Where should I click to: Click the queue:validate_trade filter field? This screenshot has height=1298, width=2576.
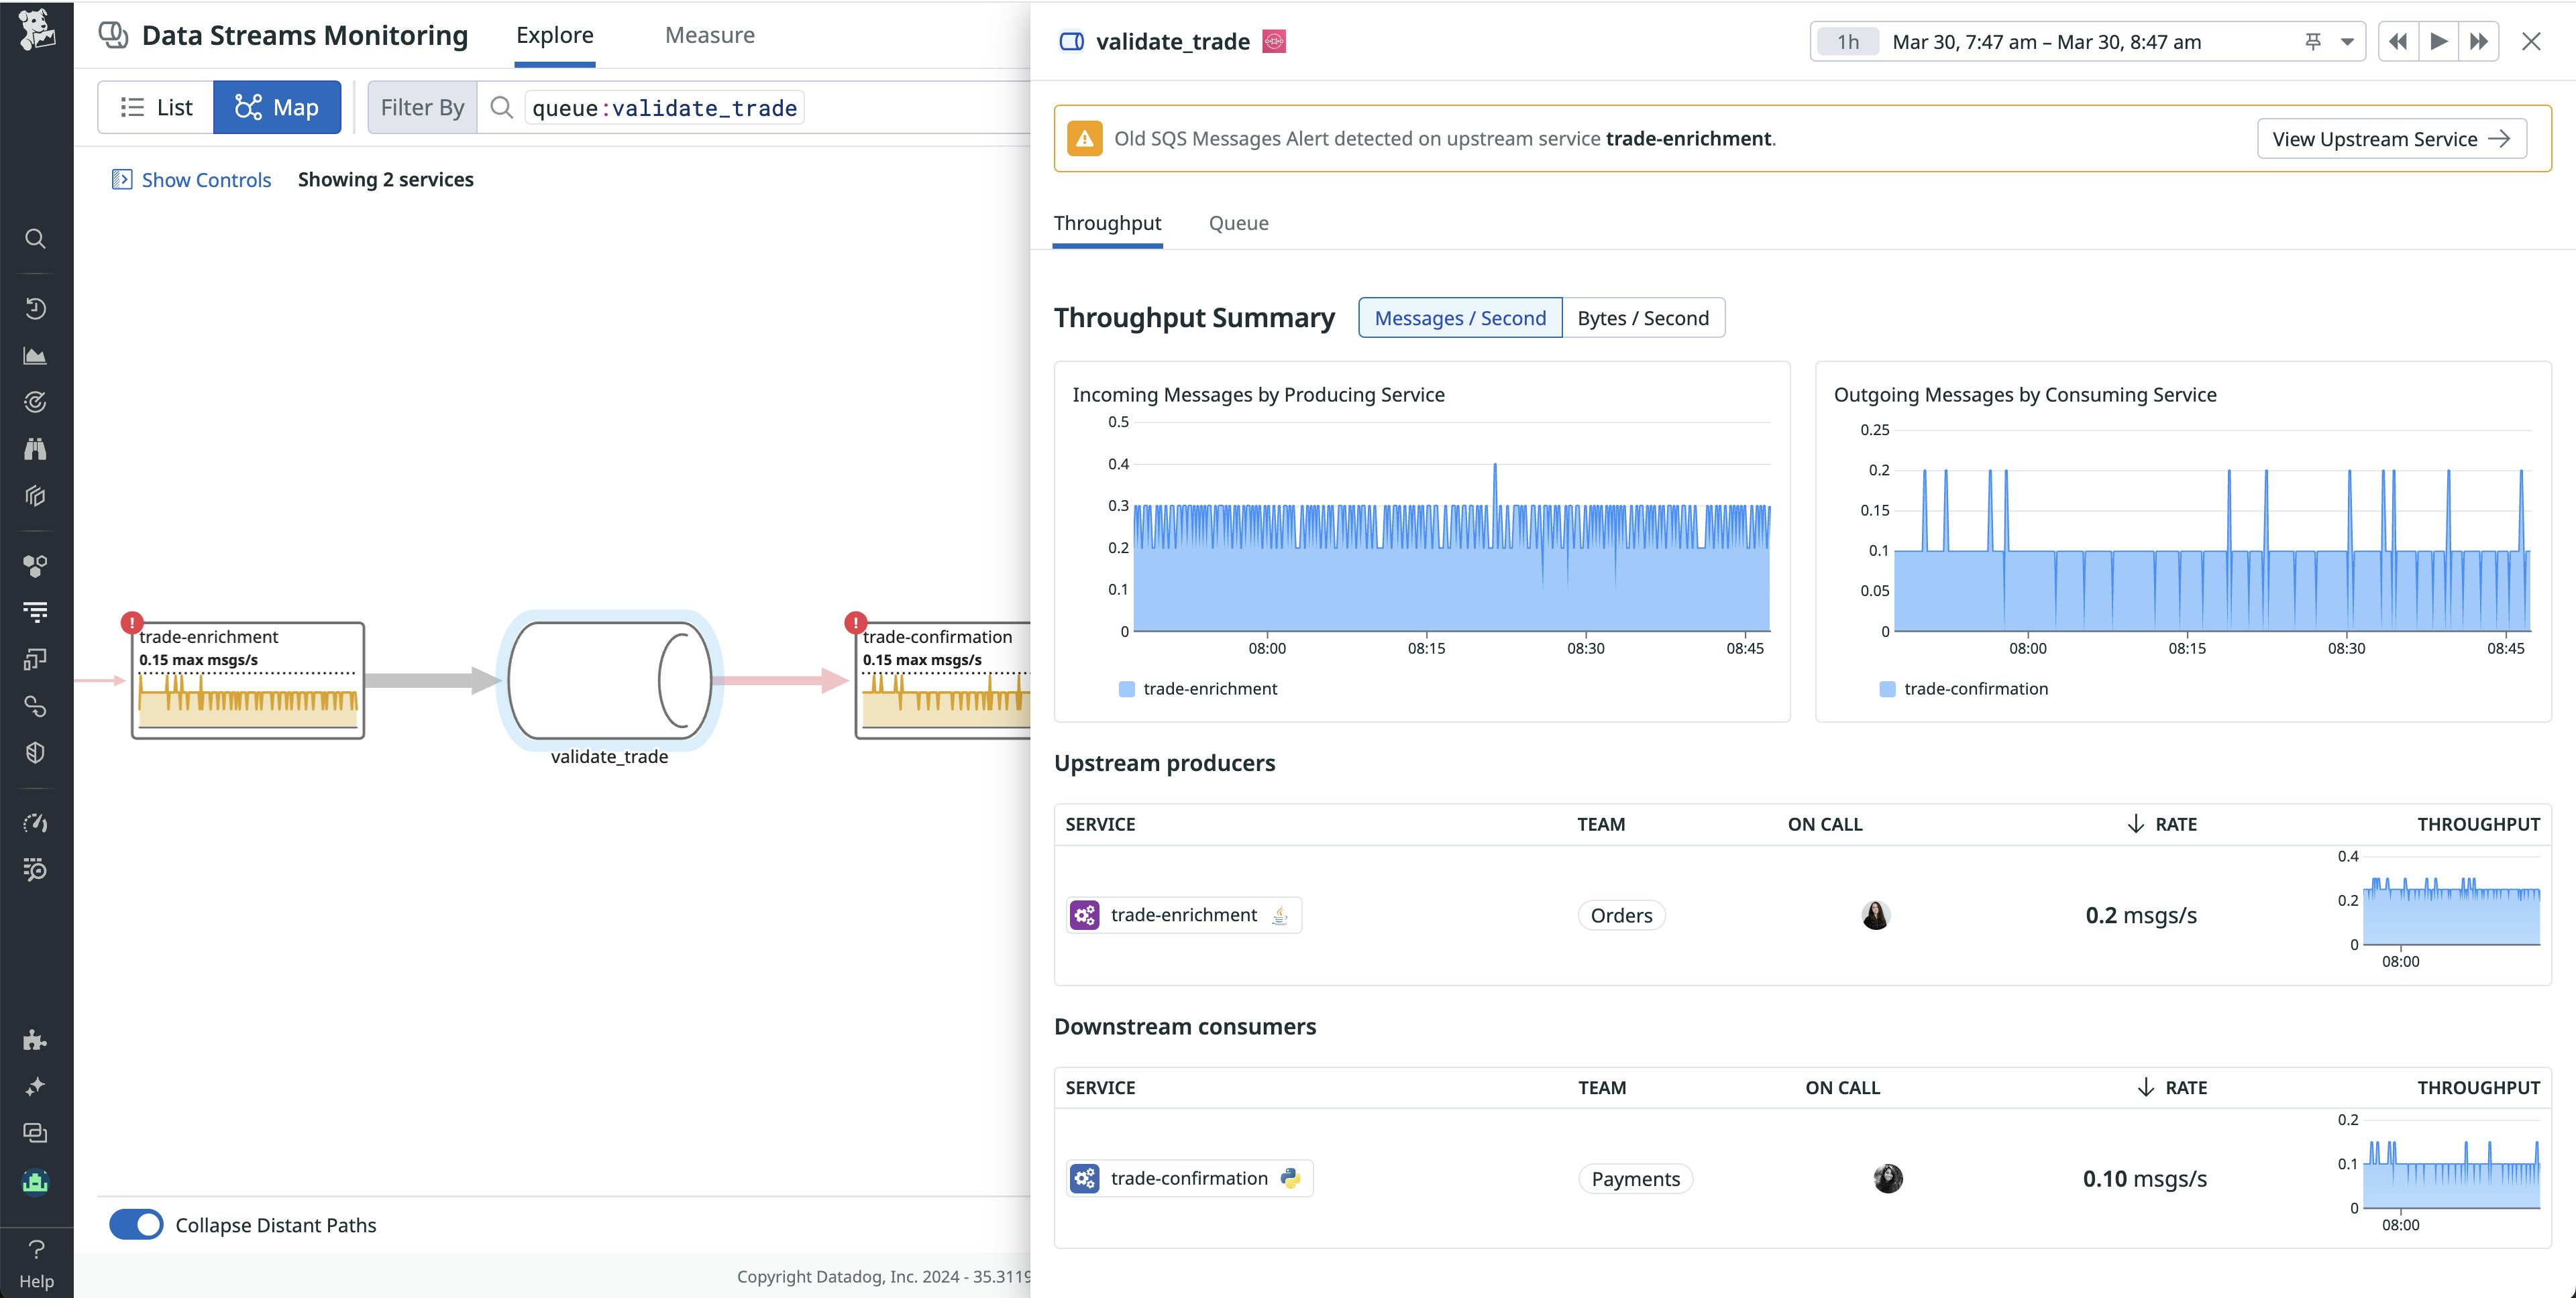pyautogui.click(x=664, y=108)
